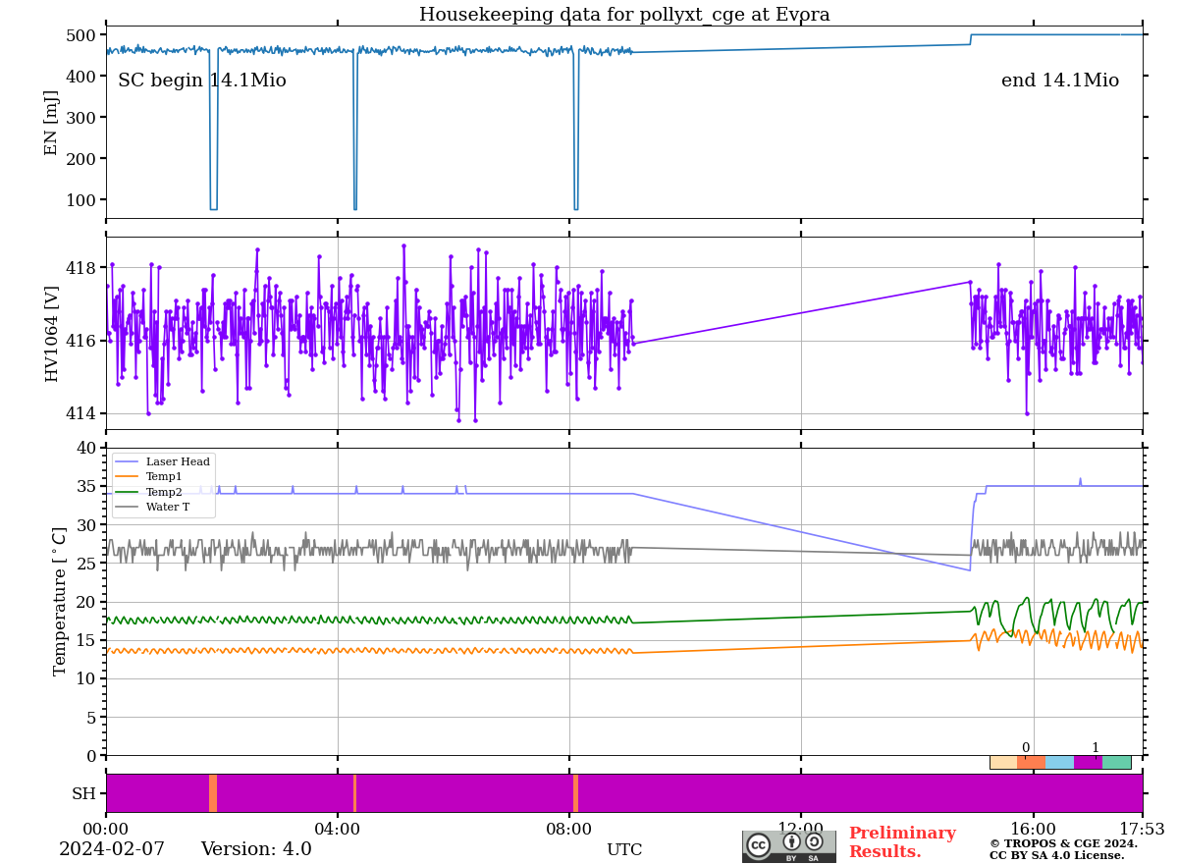The image size is (1178, 864).
Task: Click the 40 tick on temperature axis
Action: pyautogui.click(x=87, y=449)
